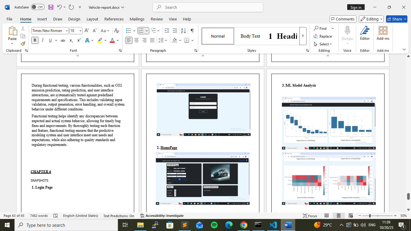Switch to the Layout tab
411x231 pixels.
point(92,19)
